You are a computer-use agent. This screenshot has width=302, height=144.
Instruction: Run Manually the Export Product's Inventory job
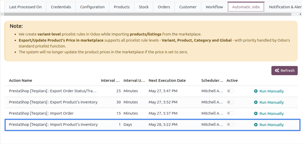pos(269,102)
